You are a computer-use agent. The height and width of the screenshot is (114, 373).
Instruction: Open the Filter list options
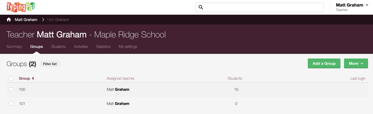50,64
